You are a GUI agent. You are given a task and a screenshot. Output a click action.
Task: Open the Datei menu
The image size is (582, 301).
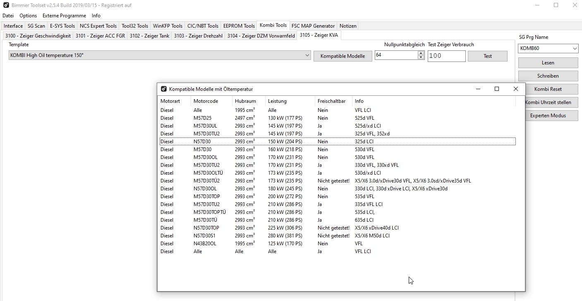(x=8, y=16)
